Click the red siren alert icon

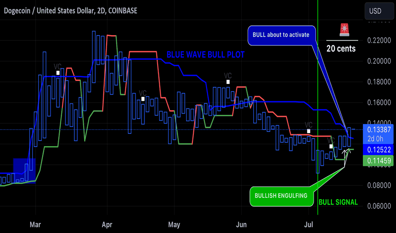coord(344,30)
